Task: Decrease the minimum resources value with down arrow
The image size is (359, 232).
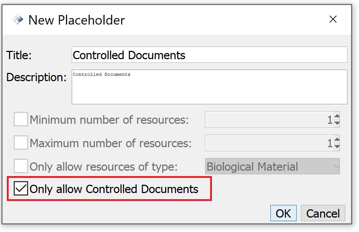Action: click(337, 123)
